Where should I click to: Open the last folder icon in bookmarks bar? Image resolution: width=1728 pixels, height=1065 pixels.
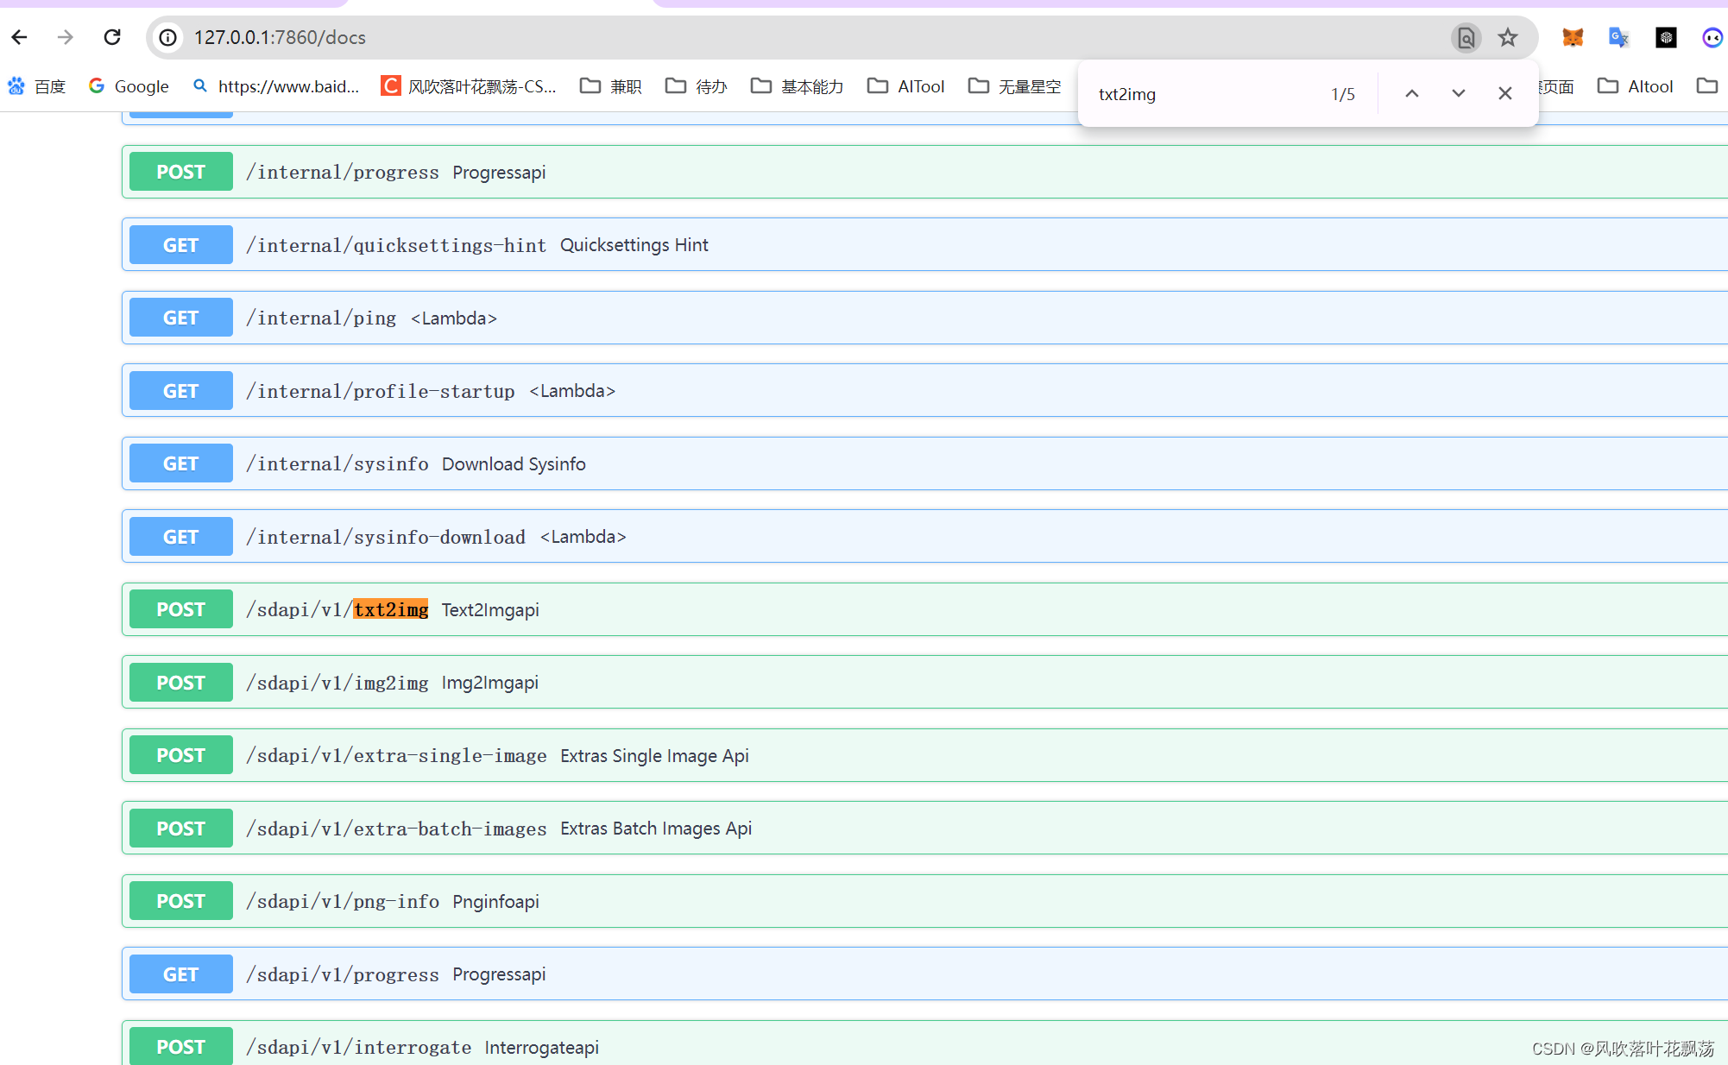click(1707, 85)
